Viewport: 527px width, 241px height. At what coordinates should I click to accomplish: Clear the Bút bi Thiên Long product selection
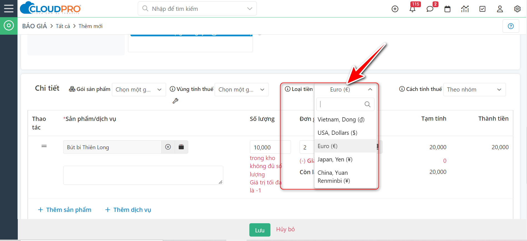coord(168,147)
